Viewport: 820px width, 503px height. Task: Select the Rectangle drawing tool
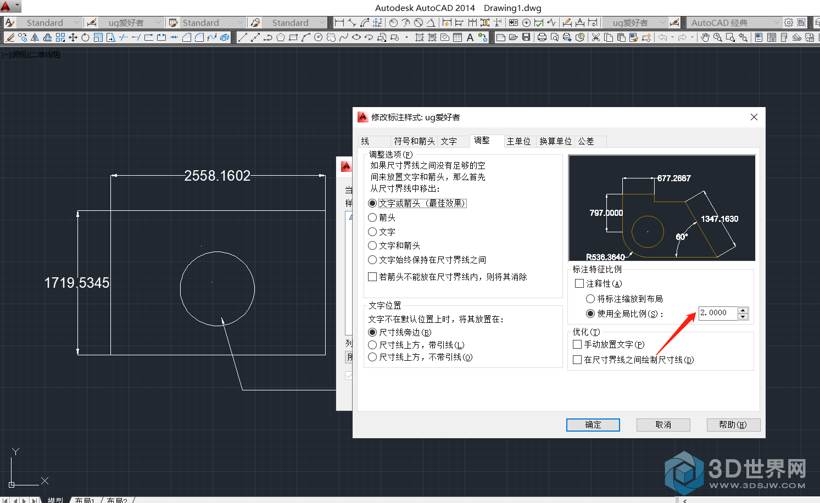(x=293, y=37)
